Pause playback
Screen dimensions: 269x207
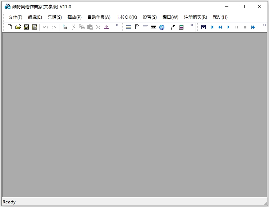237,27
